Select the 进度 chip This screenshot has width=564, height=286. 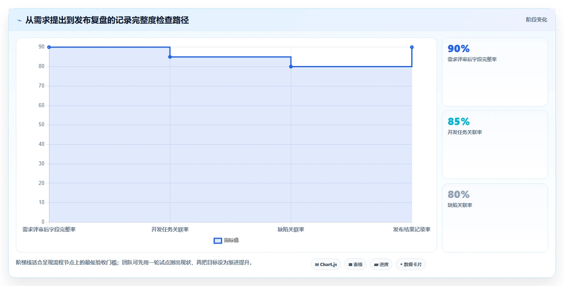coord(381,264)
